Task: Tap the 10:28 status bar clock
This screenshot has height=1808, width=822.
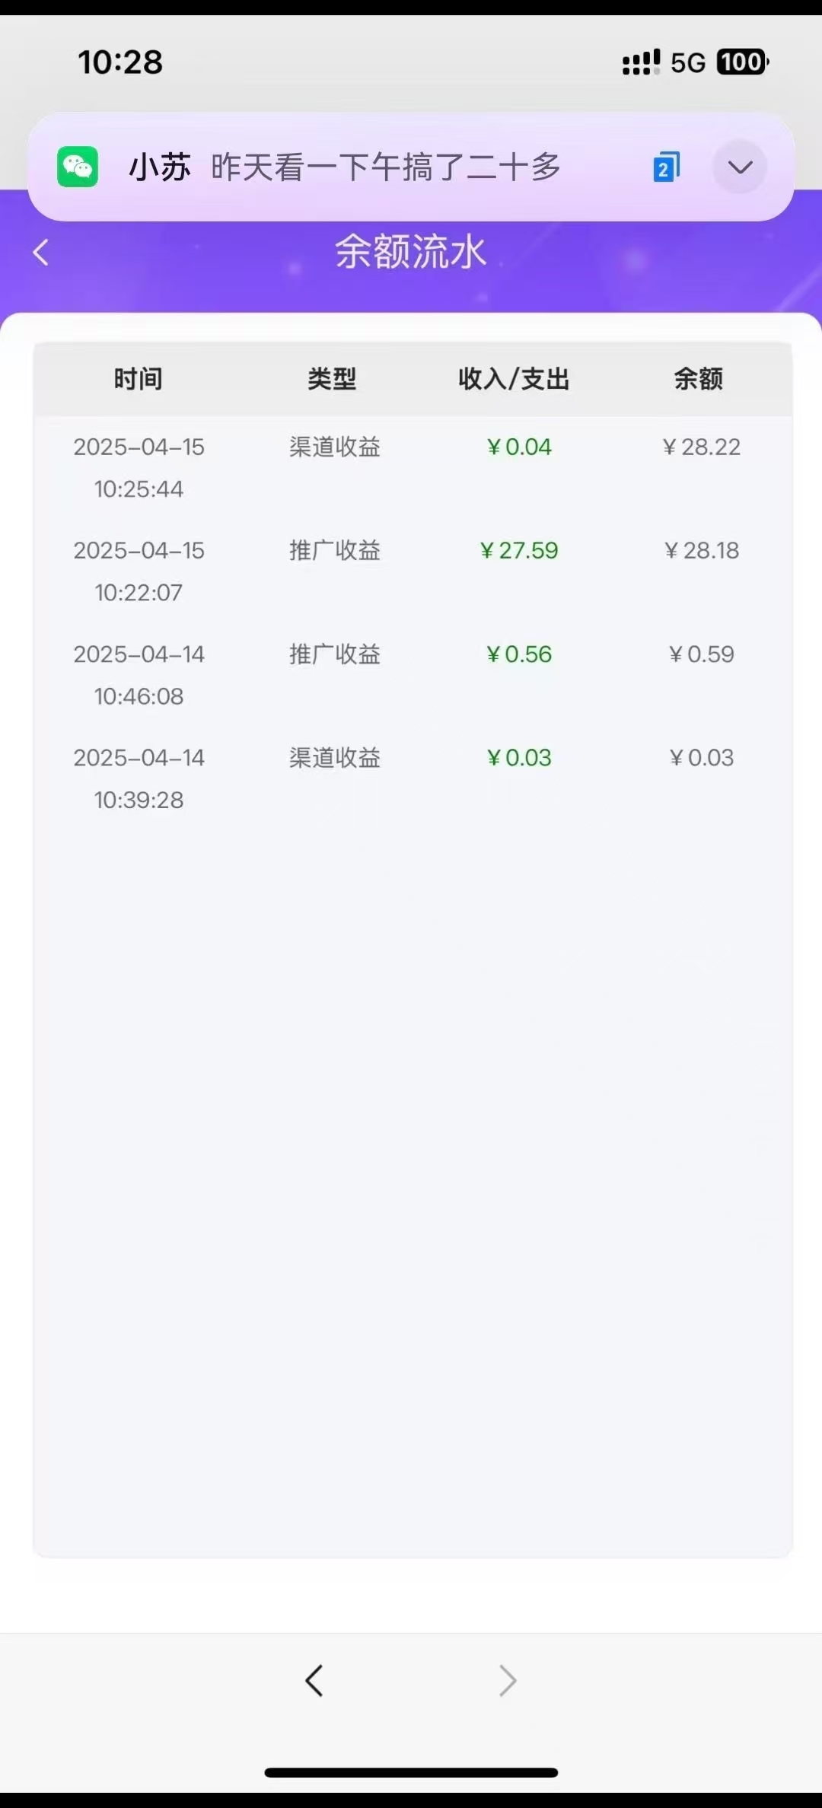Action: [120, 62]
